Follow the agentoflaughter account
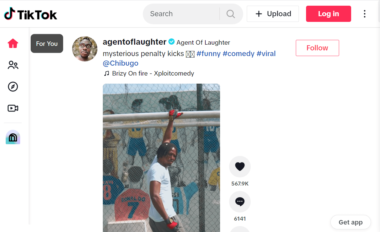The height and width of the screenshot is (232, 380). (x=317, y=48)
